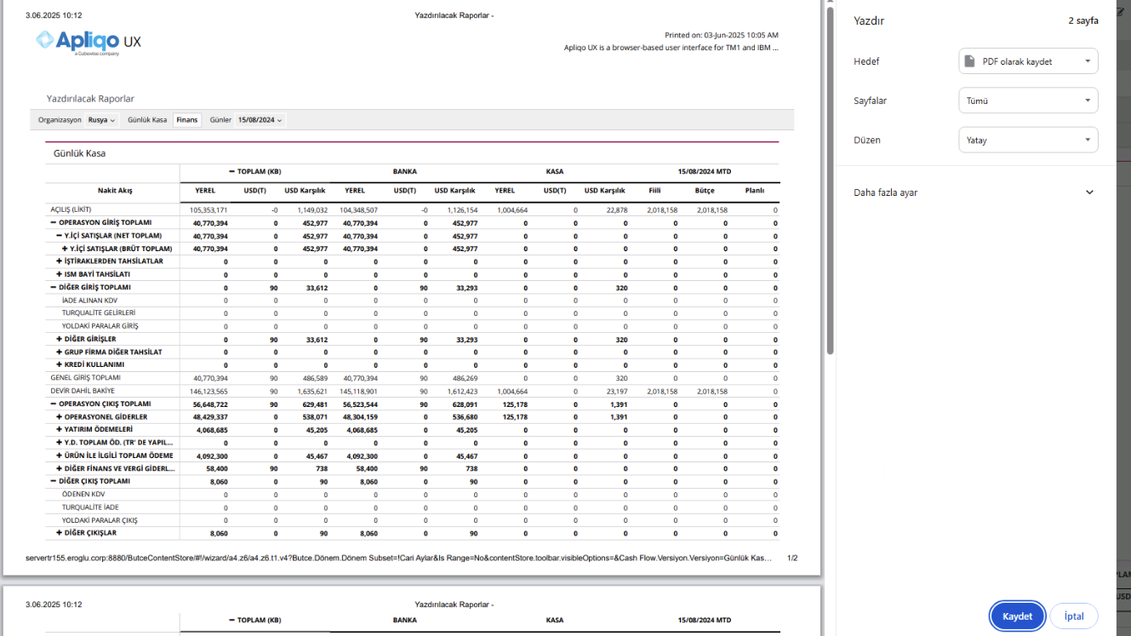Collapse the TOPLAM (KB) column group
This screenshot has height=636, width=1131.
click(231, 171)
